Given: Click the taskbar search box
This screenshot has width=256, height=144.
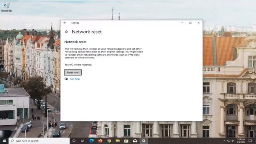Looking at the screenshot, I should [x=39, y=141].
